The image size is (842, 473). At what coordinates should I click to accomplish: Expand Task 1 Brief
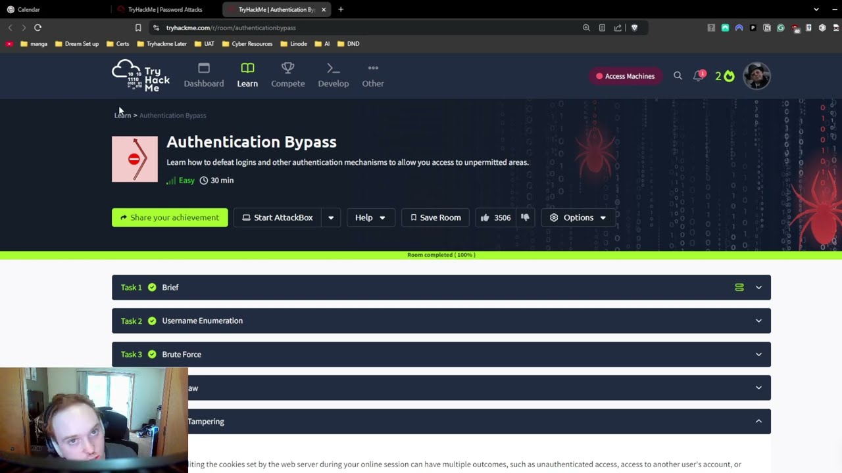coord(441,287)
